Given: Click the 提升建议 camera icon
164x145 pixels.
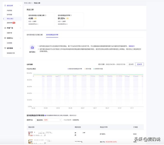Looking at the screenshot, I should coord(32,47).
